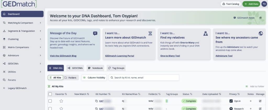Select the All Kits view toggle

click(x=55, y=78)
